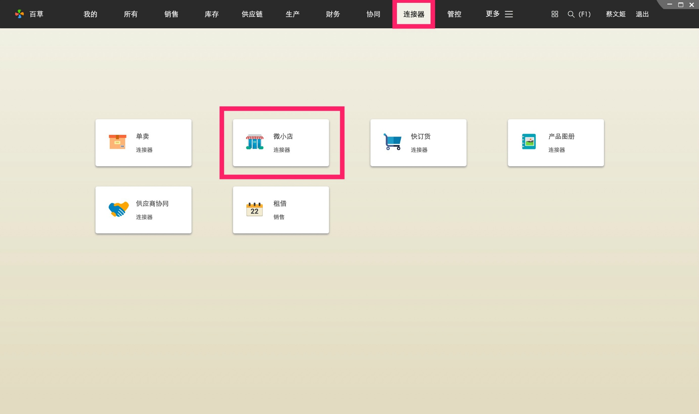Expand the 更多 hamburger menu
This screenshot has width=699, height=414.
(x=509, y=14)
